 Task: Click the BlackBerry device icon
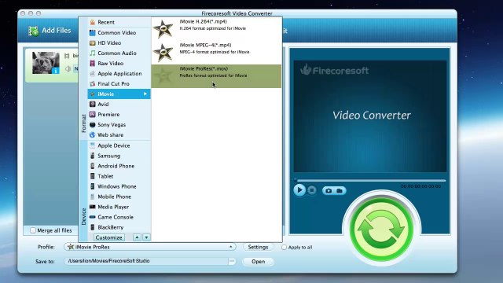(93, 227)
